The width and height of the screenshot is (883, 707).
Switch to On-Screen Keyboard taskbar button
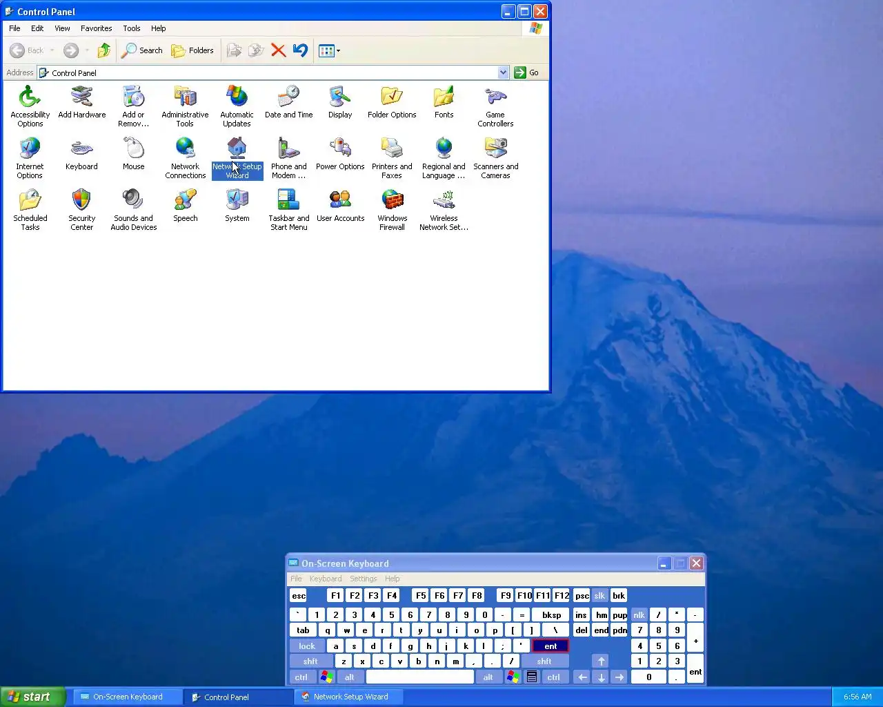click(128, 697)
